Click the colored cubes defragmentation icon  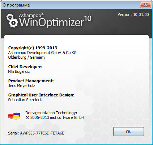pos(14,116)
